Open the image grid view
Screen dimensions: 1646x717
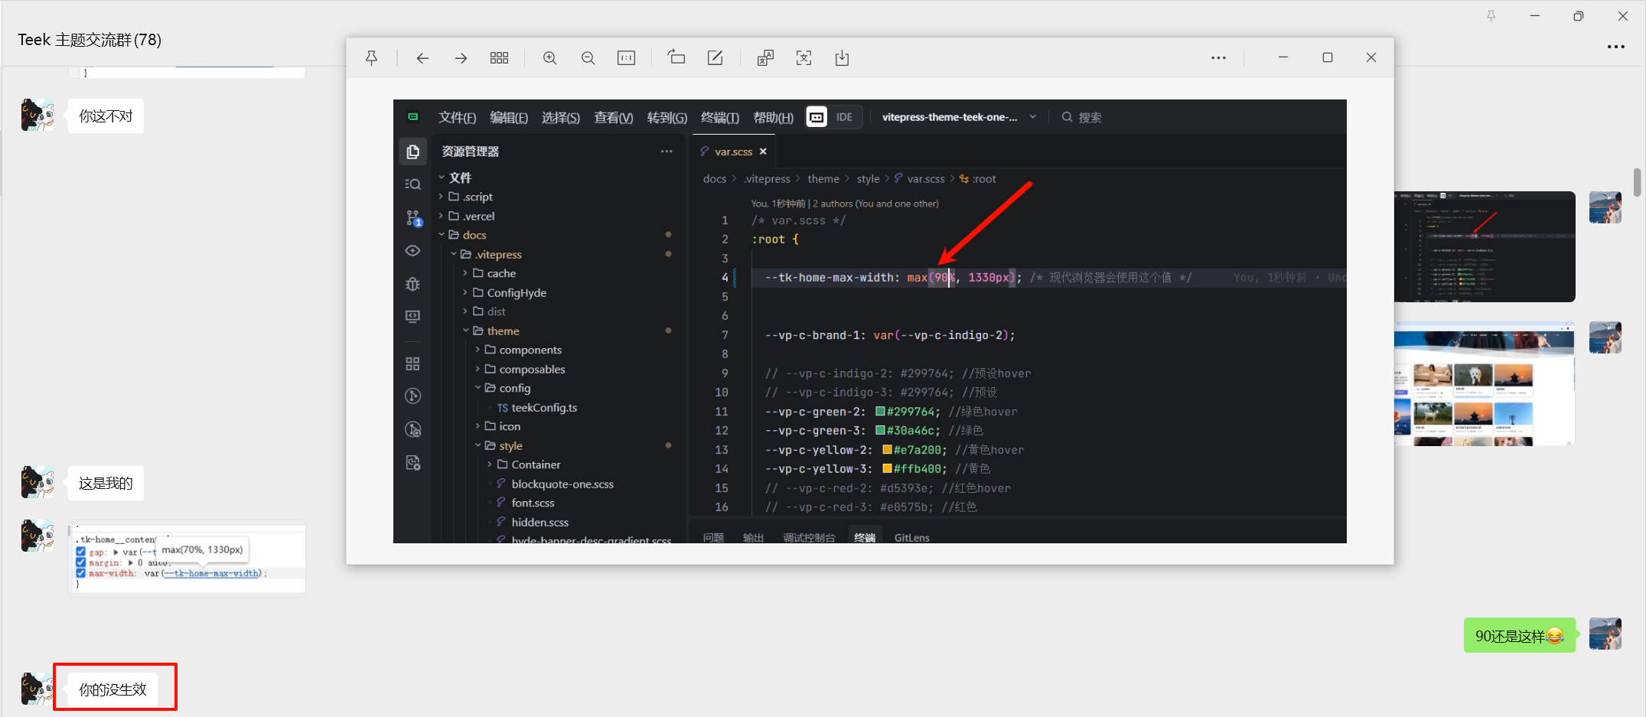[499, 58]
